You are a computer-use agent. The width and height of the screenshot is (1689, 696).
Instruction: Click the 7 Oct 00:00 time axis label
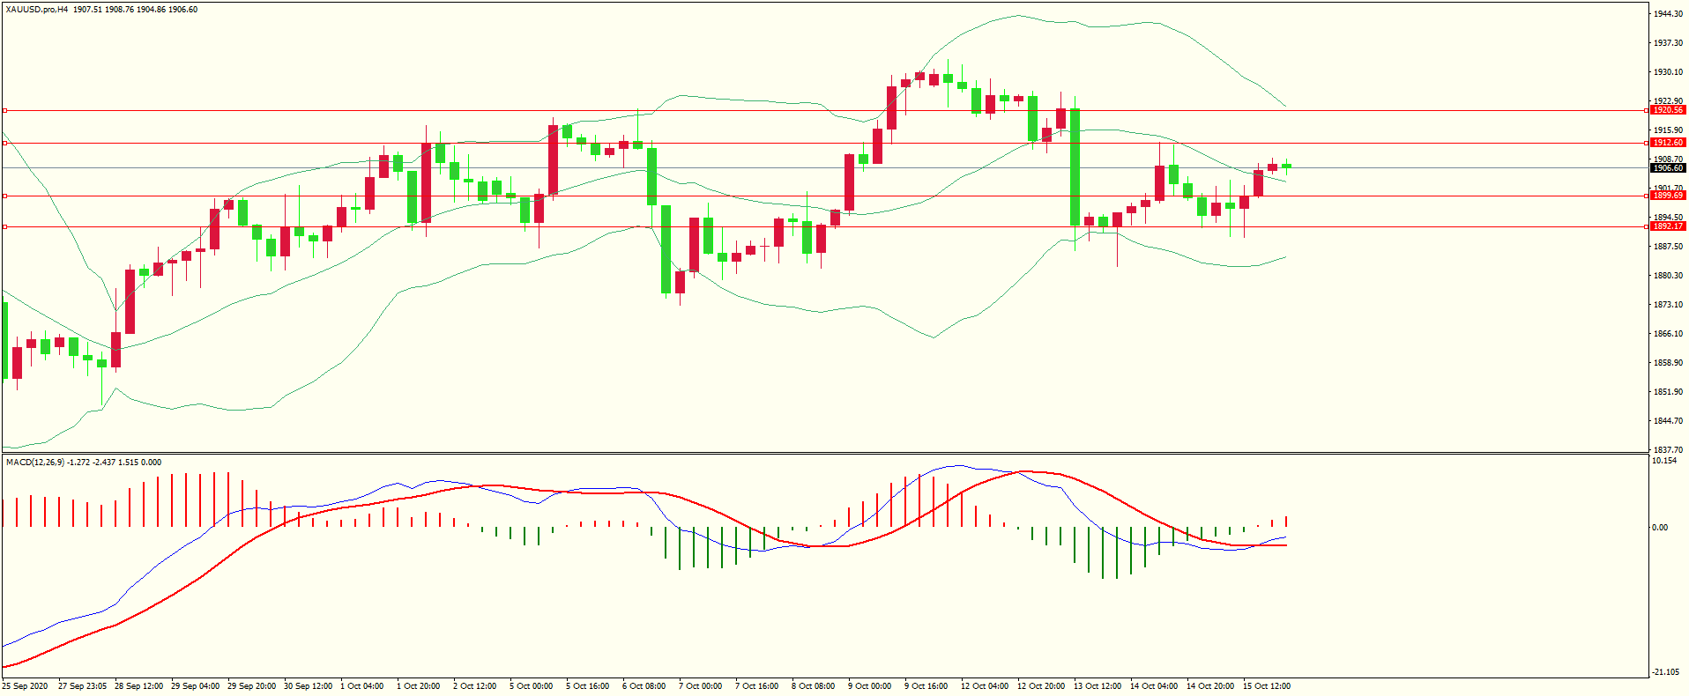(702, 686)
